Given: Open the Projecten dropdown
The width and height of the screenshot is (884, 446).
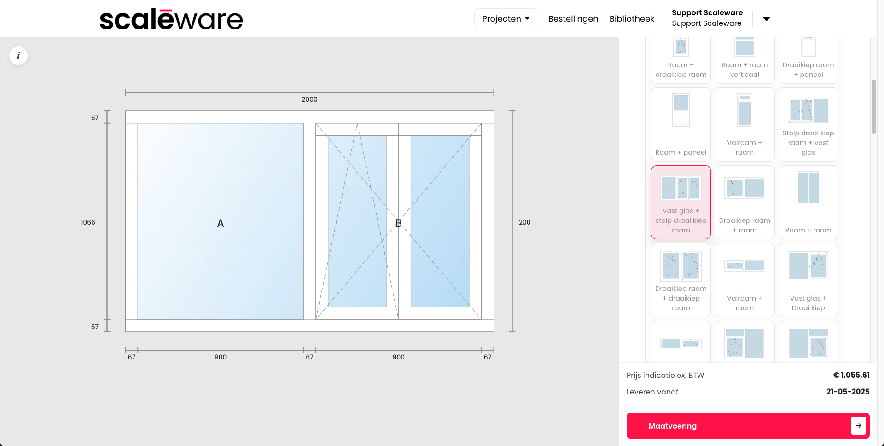Looking at the screenshot, I should click(x=506, y=19).
